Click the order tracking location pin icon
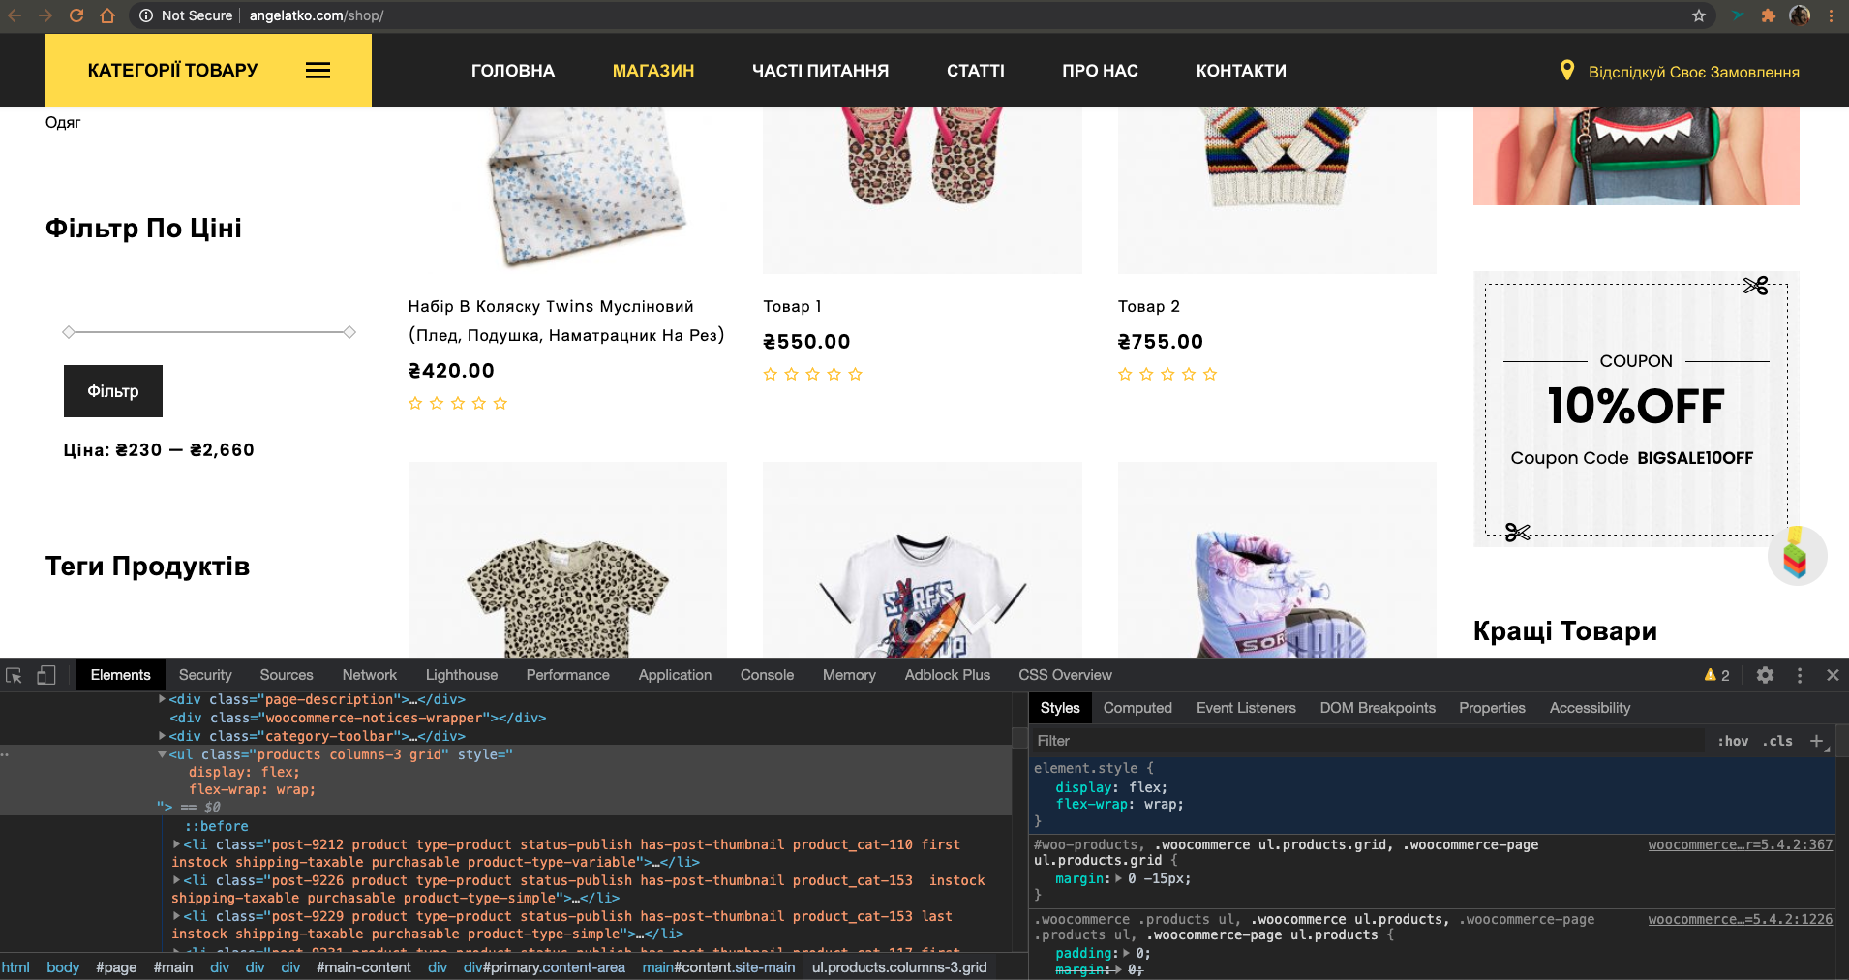 (1567, 71)
